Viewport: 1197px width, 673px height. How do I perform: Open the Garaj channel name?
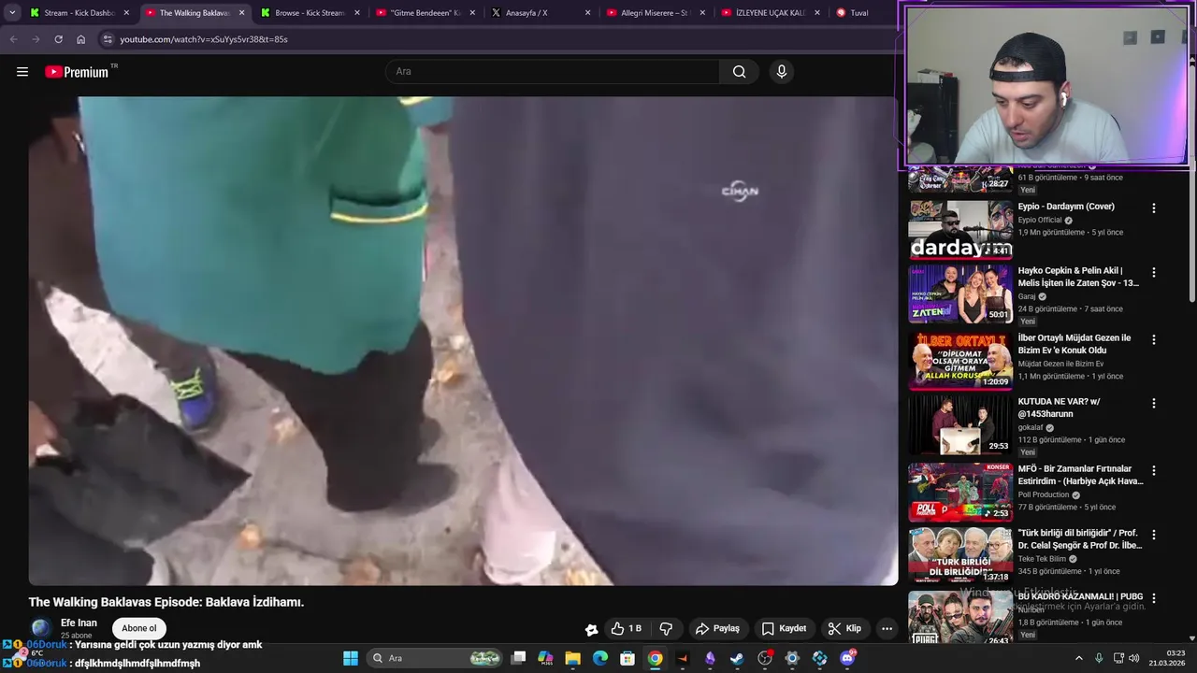(x=1027, y=296)
